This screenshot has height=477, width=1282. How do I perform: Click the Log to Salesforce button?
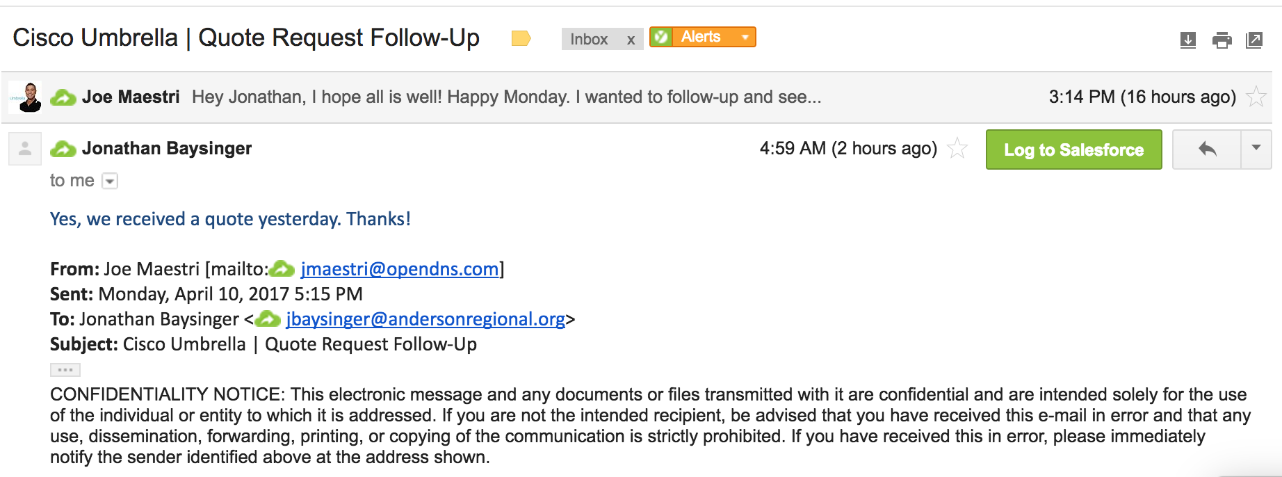tap(1073, 149)
